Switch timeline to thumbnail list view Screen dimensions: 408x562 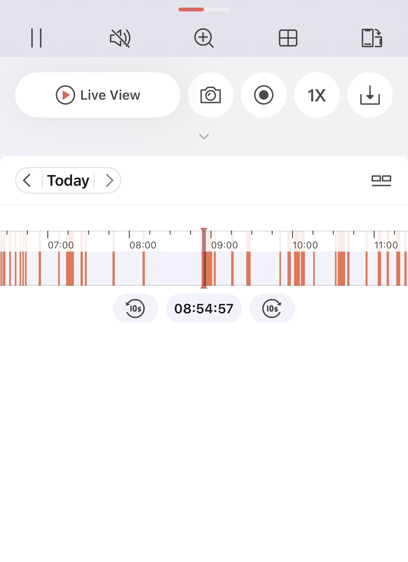pyautogui.click(x=381, y=180)
